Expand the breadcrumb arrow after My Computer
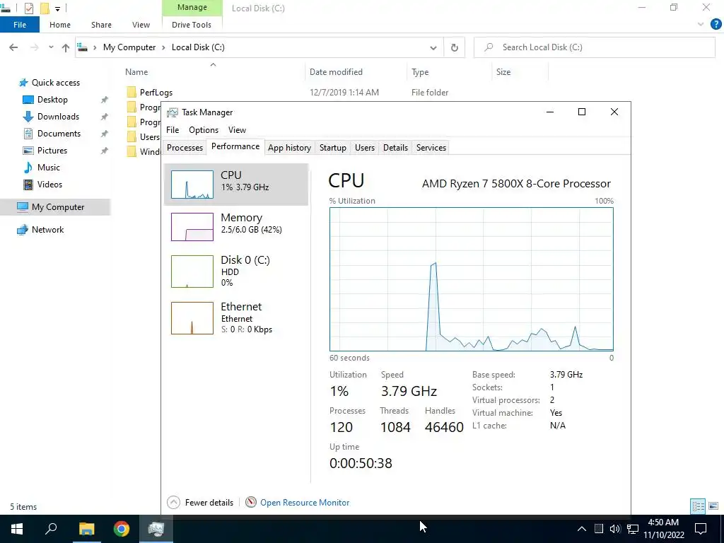This screenshot has width=724, height=543. [164, 47]
